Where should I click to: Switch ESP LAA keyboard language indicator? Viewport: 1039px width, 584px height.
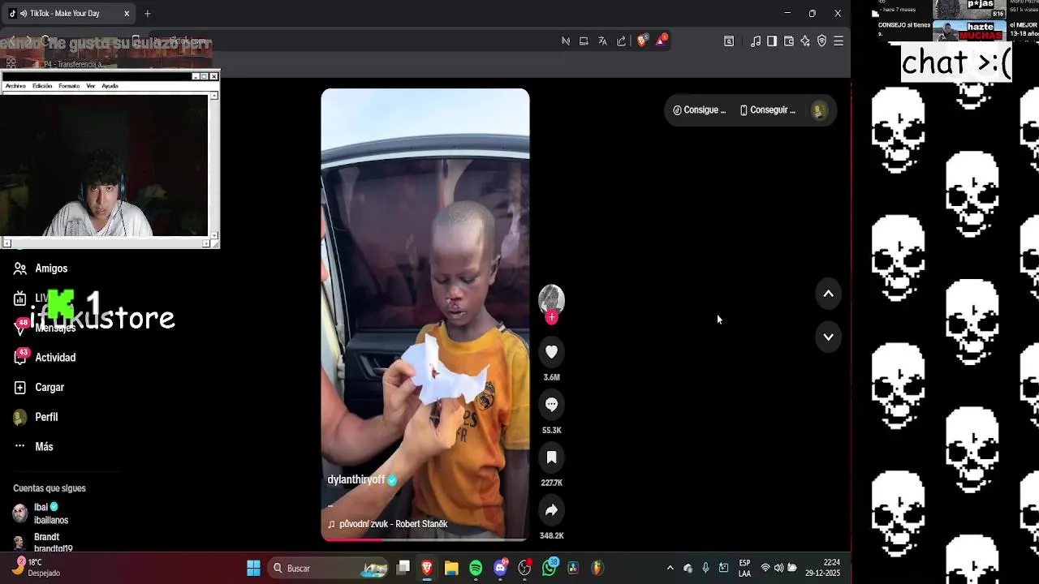(x=744, y=568)
